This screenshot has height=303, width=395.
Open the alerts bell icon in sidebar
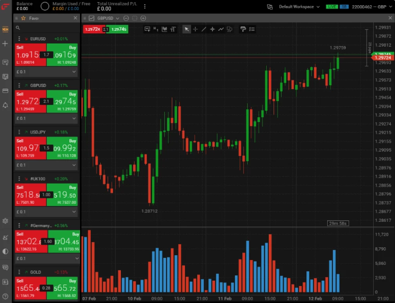[5, 105]
